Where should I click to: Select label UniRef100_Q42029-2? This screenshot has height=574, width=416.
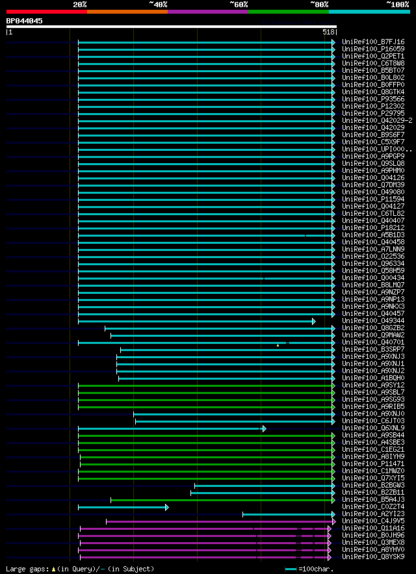[x=377, y=120]
